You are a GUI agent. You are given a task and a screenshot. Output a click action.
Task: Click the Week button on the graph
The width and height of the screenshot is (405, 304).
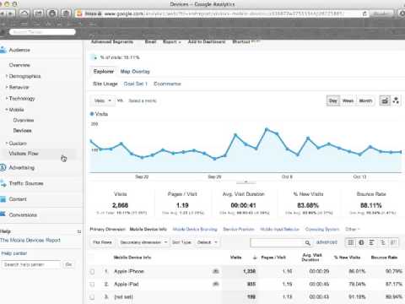(x=348, y=100)
